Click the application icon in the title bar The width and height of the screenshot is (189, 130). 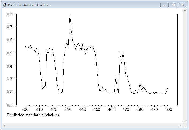click(5, 5)
